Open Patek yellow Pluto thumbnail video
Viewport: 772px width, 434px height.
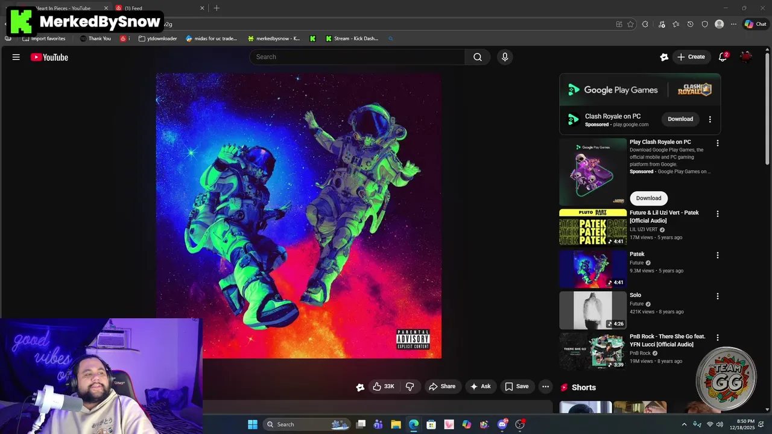pos(593,227)
